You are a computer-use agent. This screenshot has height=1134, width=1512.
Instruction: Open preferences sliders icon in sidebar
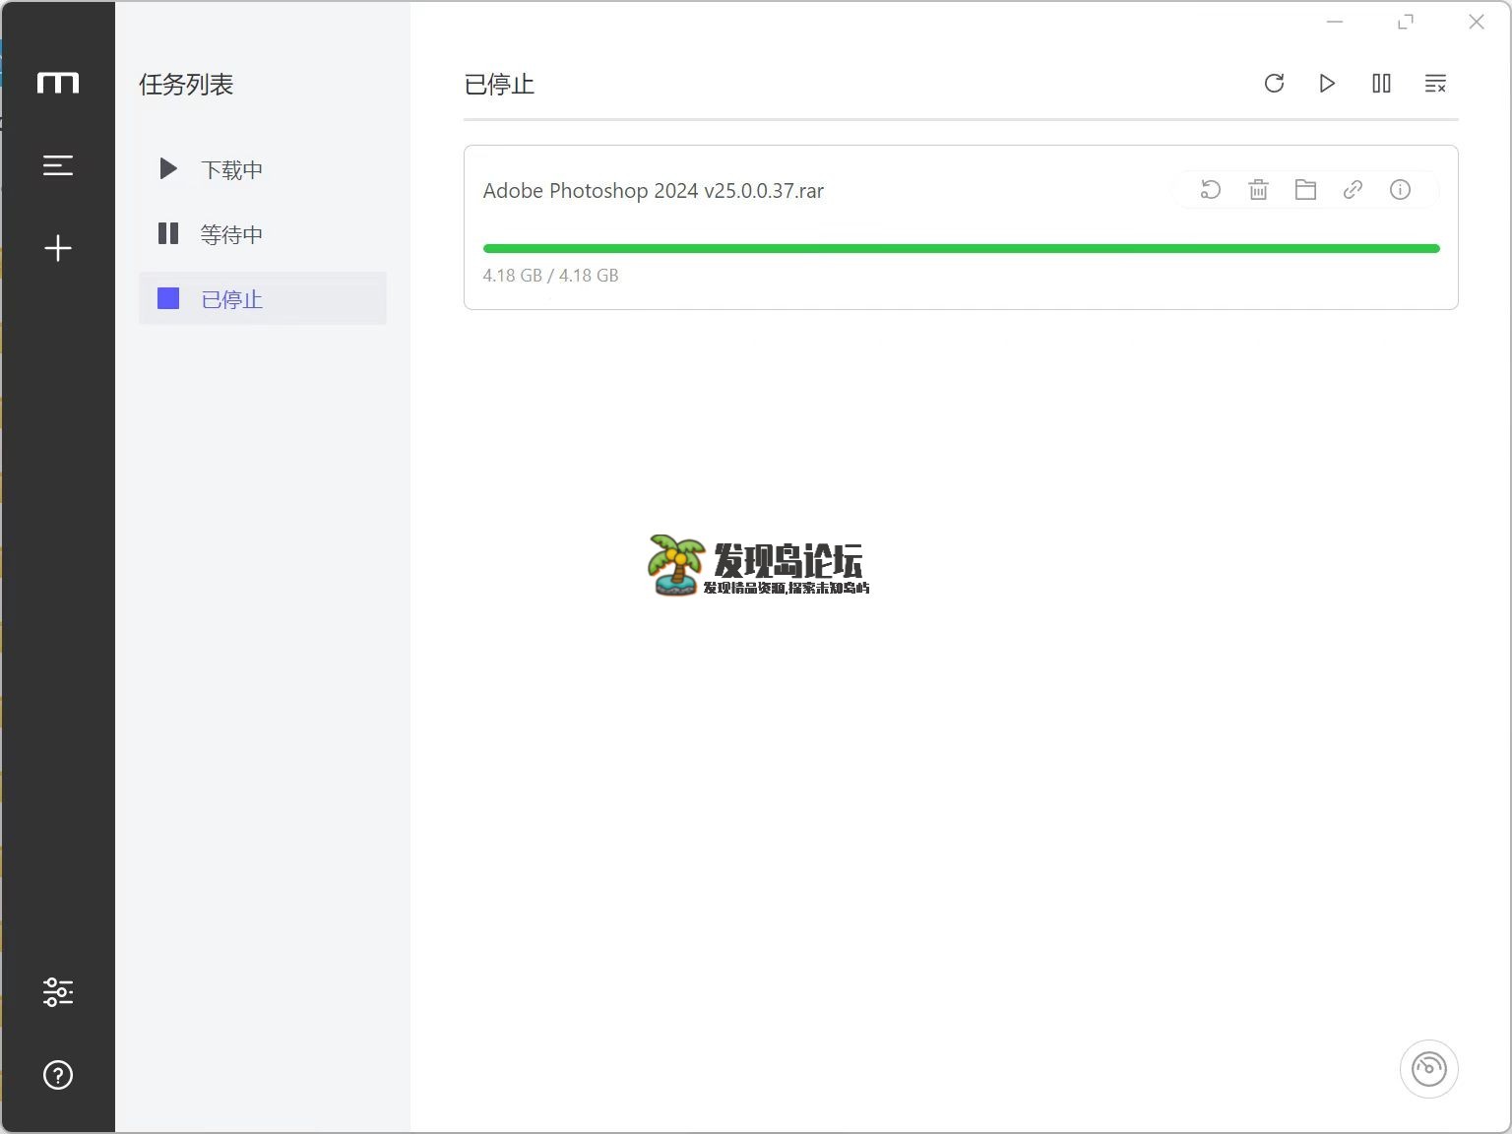pos(58,992)
